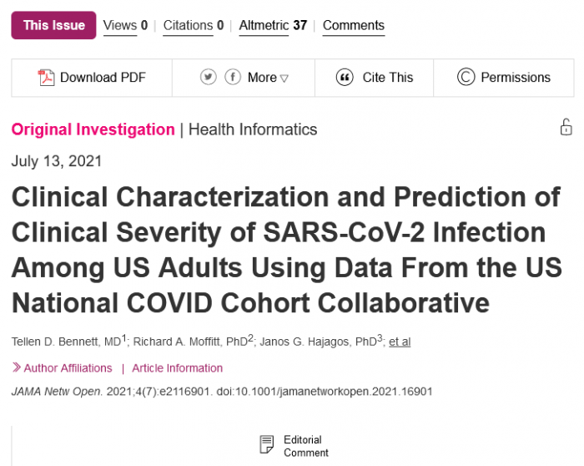
Task: Expand the More sharing options dropdown
Action: pos(268,78)
